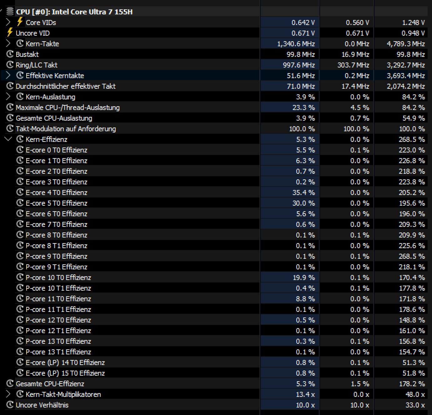Click the 0.560 V Core VIDs minimum
432x415 pixels.
358,22
